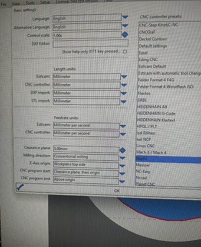This screenshot has width=201, height=247.
Task: Open Estlcam feedrate units dropdown arrow
Action: pos(123,126)
